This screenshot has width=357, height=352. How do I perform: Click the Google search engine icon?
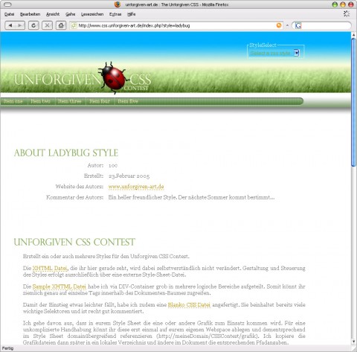(x=298, y=25)
